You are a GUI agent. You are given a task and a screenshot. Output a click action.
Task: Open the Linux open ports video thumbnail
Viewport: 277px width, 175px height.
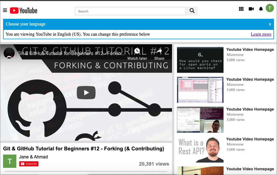point(200,60)
